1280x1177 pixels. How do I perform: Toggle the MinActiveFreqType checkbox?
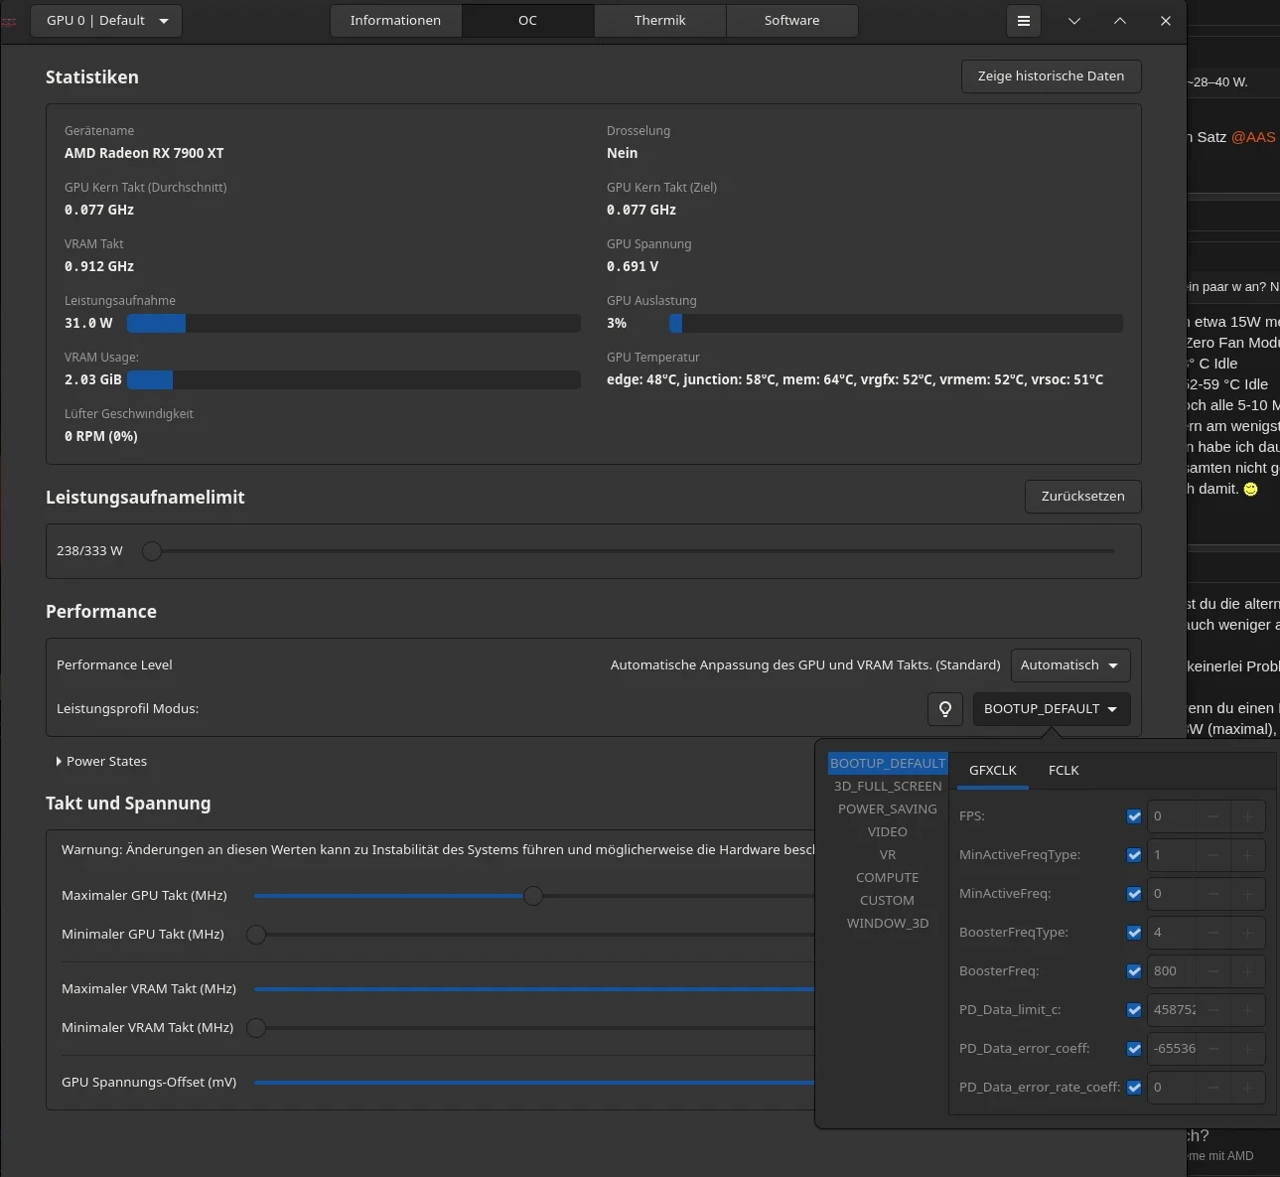[1134, 855]
